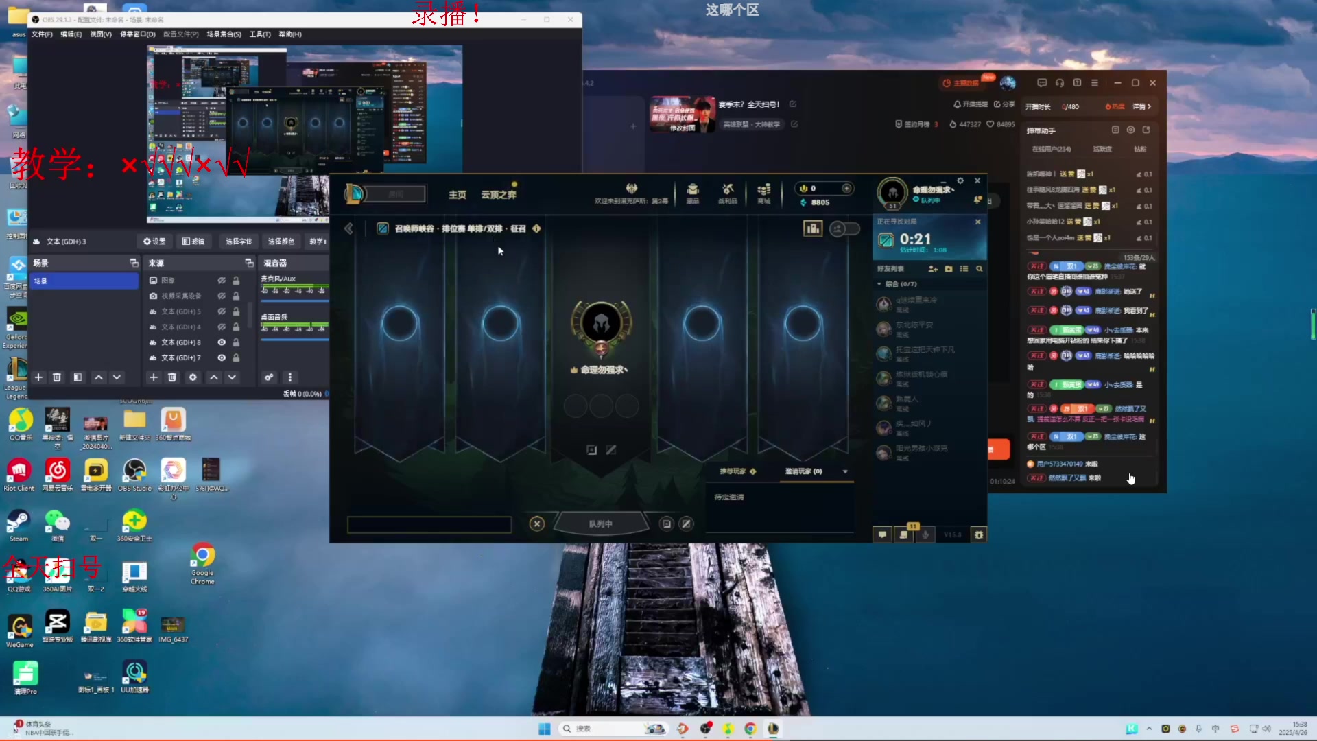Adjust the 麦克风/Aux volume slider

coord(295,301)
